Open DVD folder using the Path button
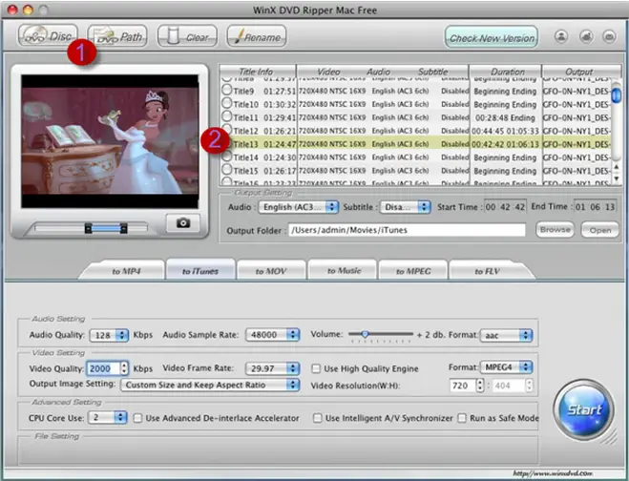The width and height of the screenshot is (629, 481). 117,36
